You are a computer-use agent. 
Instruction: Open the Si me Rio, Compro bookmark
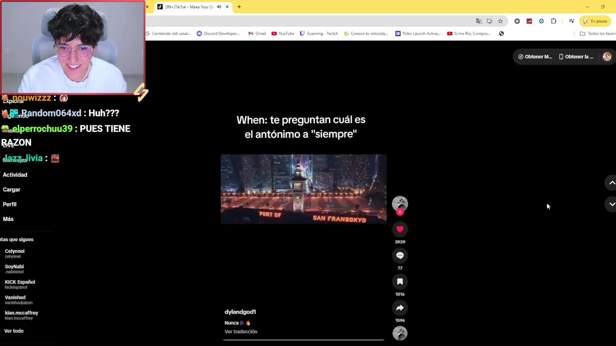[469, 34]
